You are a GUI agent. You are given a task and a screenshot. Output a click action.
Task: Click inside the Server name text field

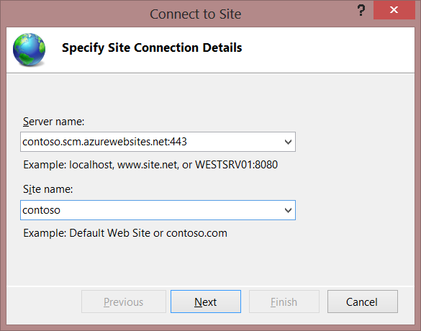pos(158,142)
